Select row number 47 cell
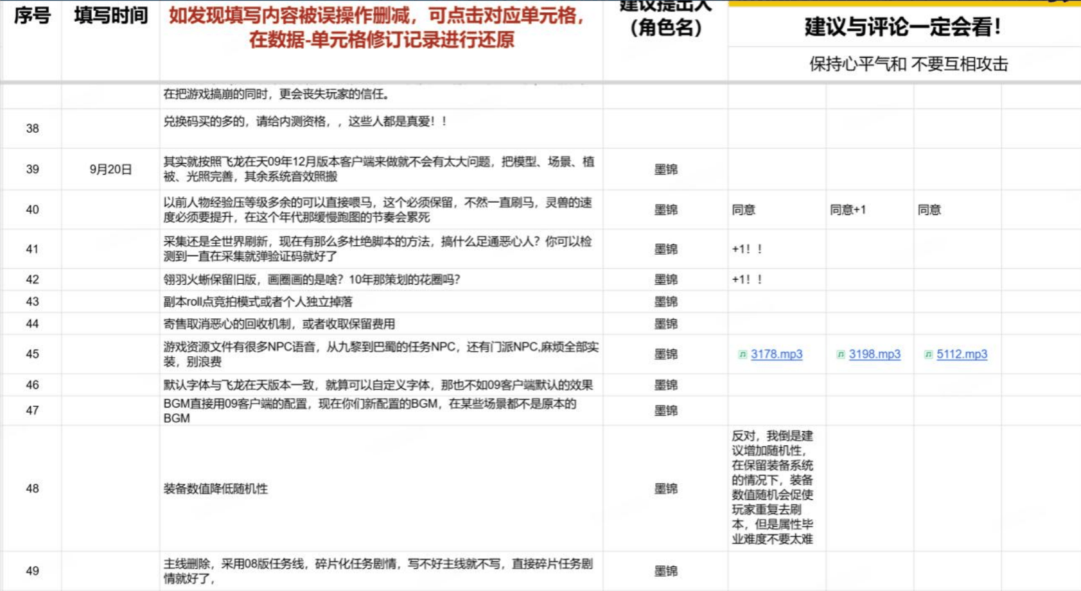1081x591 pixels. point(32,411)
